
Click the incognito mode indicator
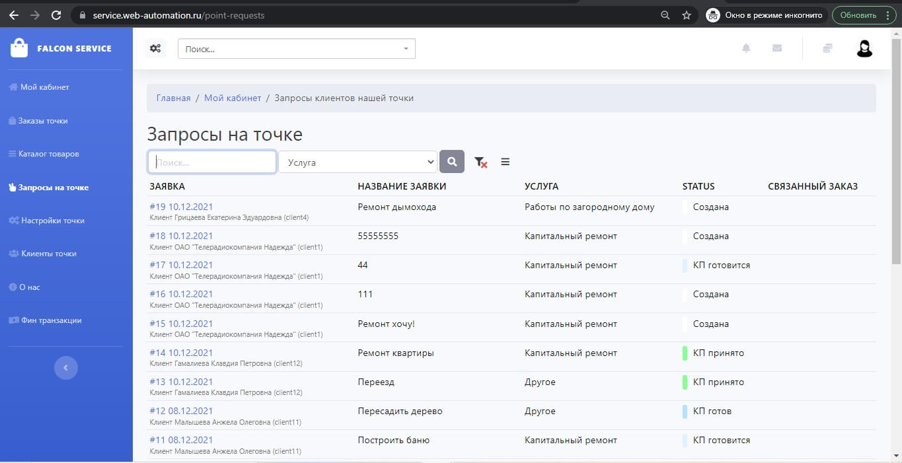point(765,15)
